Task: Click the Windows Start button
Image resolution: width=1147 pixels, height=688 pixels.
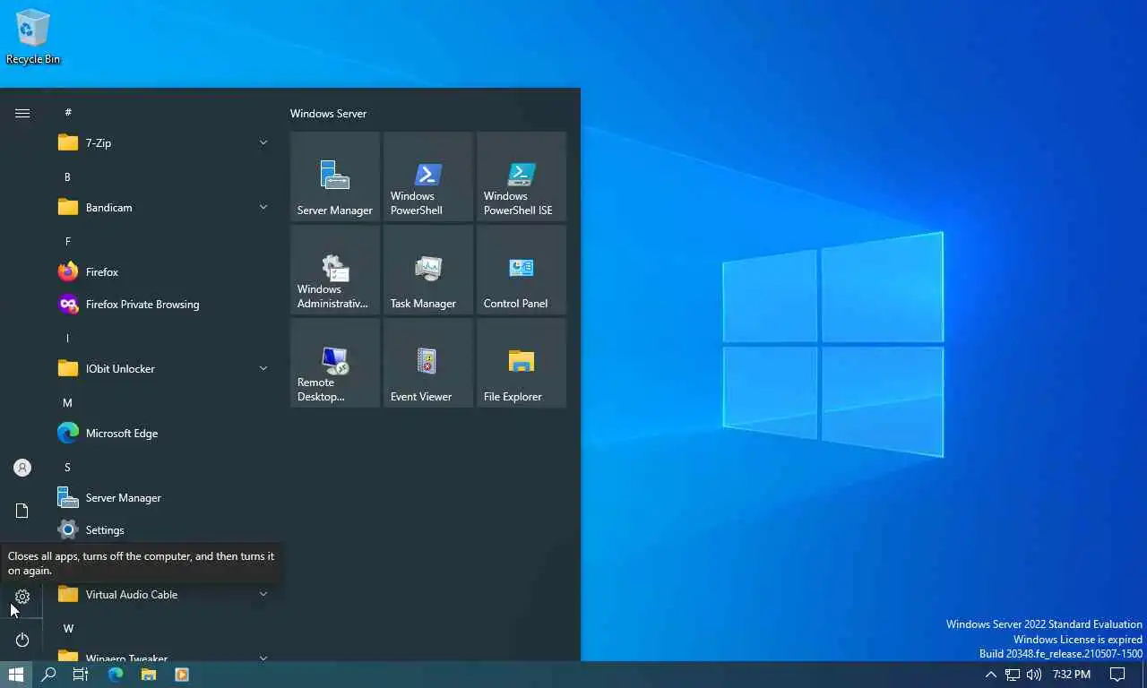Action: tap(16, 675)
